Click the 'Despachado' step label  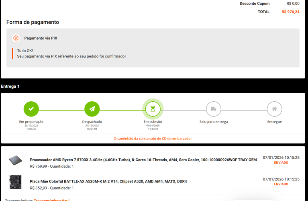pyautogui.click(x=92, y=122)
